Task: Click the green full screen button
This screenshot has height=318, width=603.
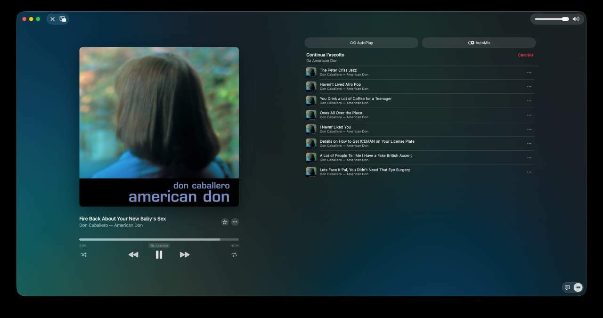Action: tap(38, 19)
